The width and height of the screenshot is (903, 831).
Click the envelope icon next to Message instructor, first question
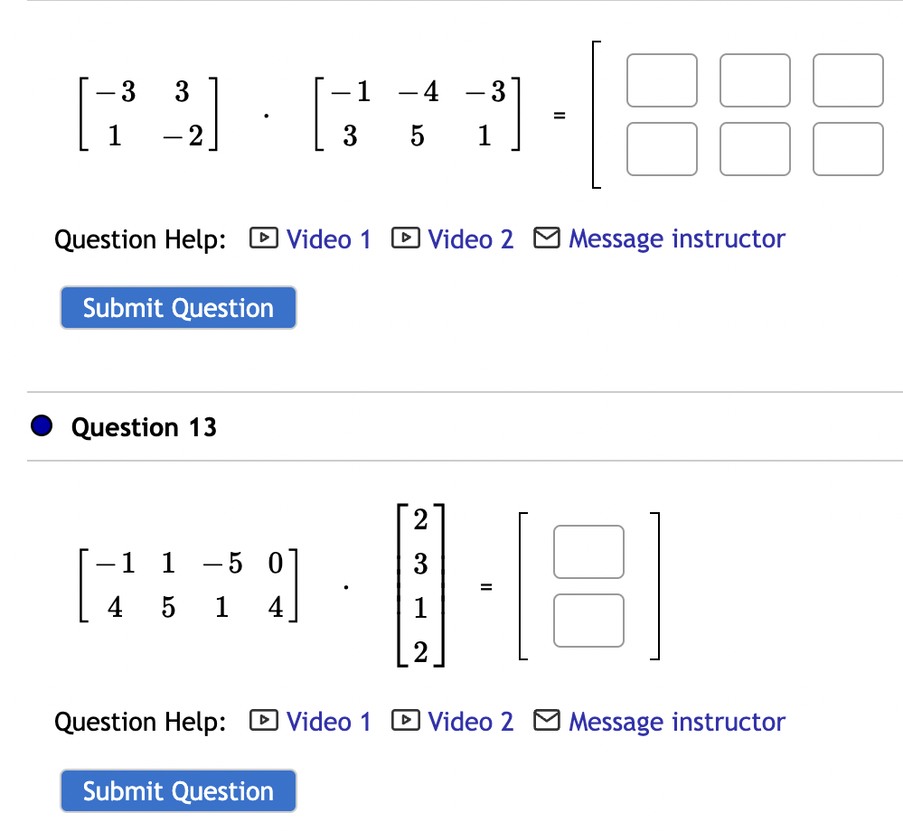pyautogui.click(x=547, y=238)
